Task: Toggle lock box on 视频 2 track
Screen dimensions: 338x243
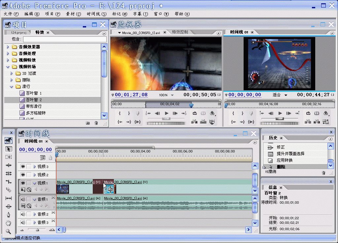Action: 29,175
